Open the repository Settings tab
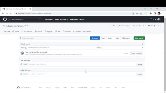The image size is (166, 93). click(x=87, y=32)
